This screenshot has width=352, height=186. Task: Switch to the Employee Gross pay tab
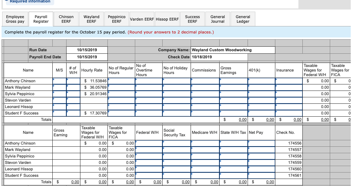(15, 19)
